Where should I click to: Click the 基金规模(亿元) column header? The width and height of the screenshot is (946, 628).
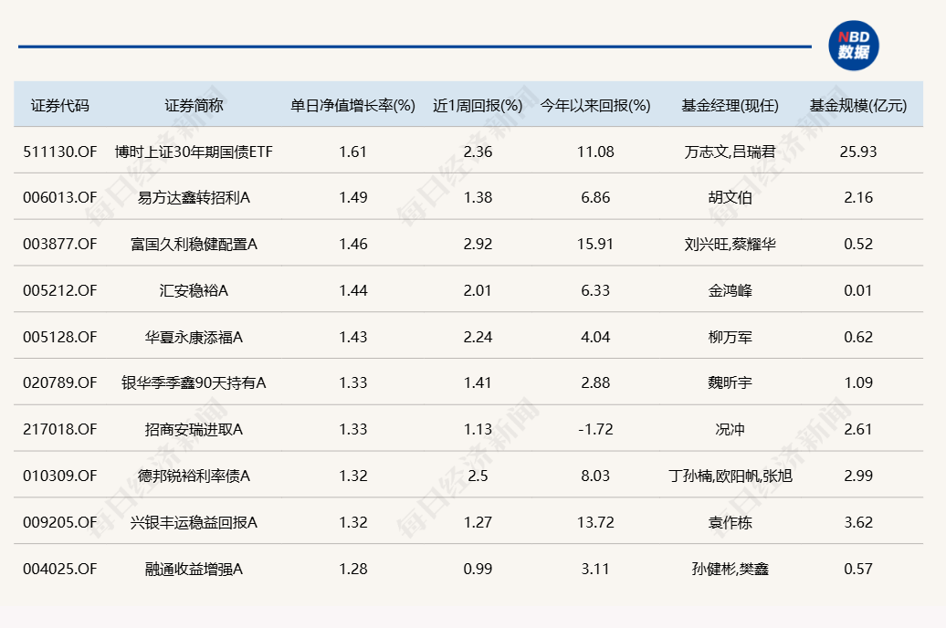coord(858,106)
